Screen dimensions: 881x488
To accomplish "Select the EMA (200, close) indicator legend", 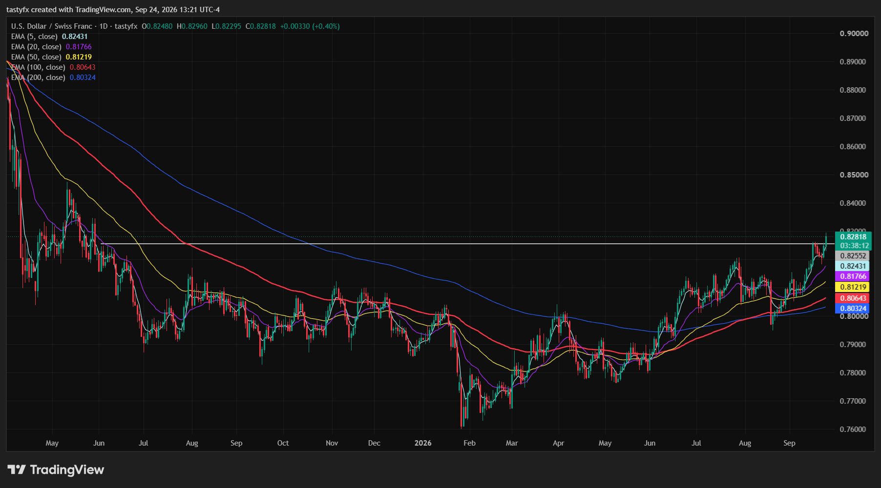I will tap(53, 78).
